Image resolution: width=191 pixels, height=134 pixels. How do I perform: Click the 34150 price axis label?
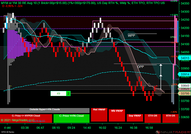[185, 36]
